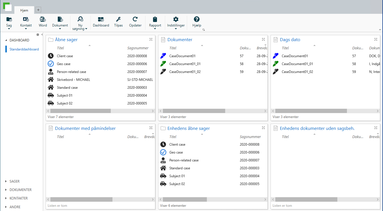383x211 pixels.
Task: Open the Sag dropdown arrow
Action: click(x=9, y=28)
